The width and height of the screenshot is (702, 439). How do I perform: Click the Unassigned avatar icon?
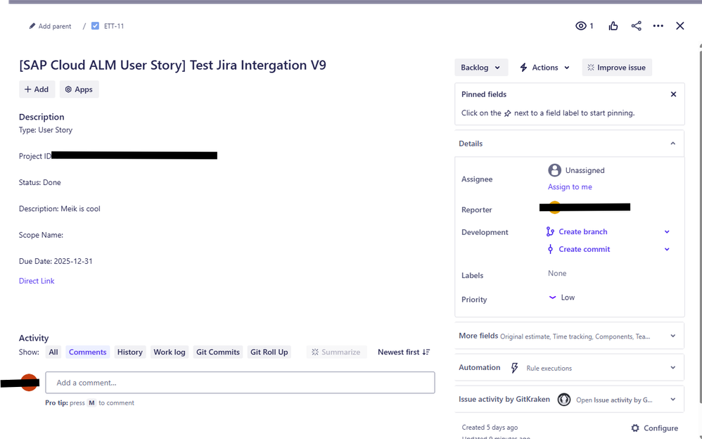554,170
